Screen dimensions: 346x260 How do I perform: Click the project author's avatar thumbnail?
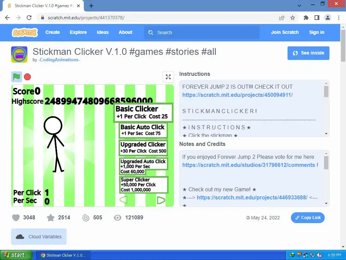(19, 55)
